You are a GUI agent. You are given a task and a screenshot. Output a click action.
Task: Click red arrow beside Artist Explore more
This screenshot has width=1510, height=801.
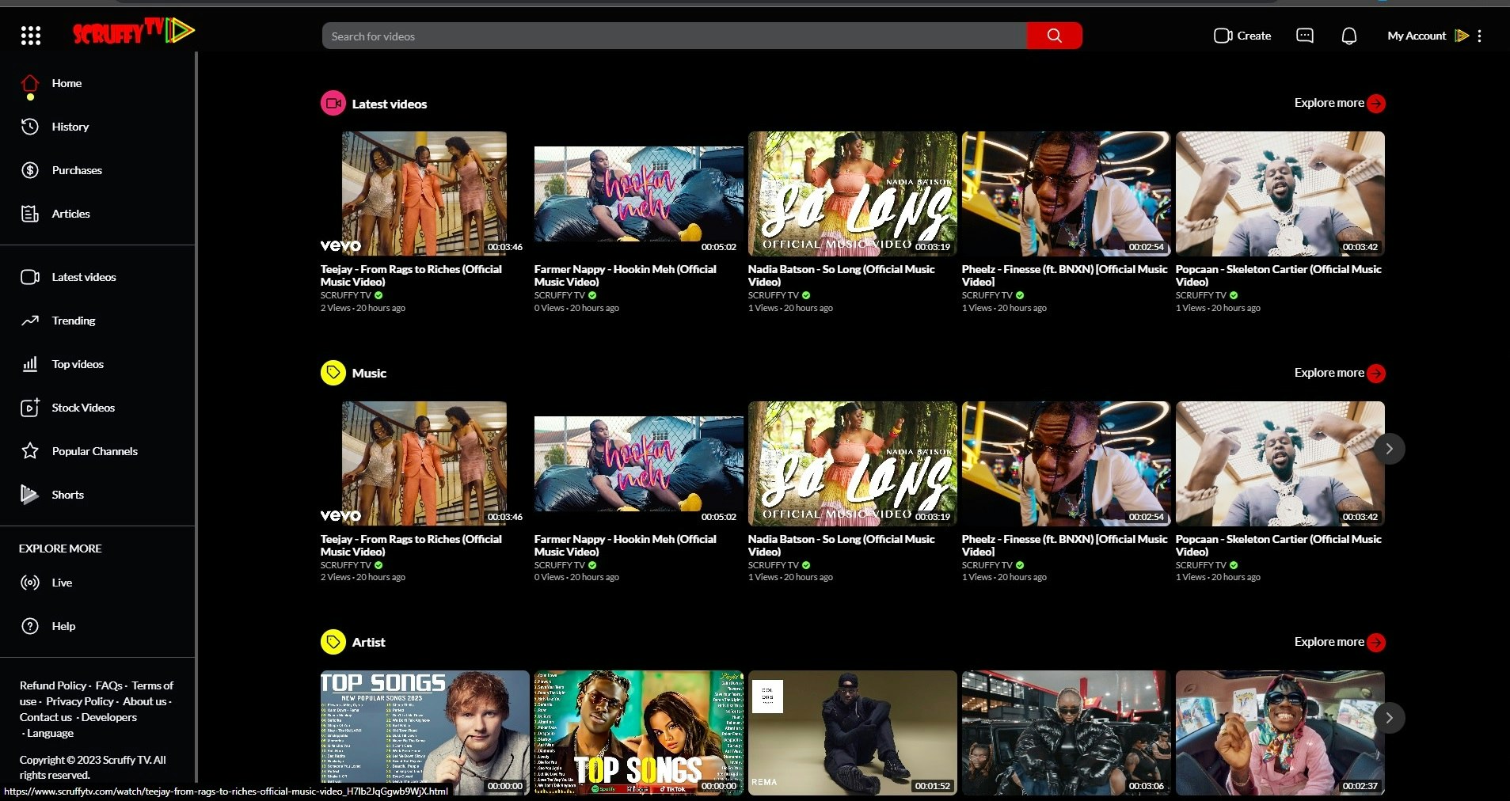1376,643
